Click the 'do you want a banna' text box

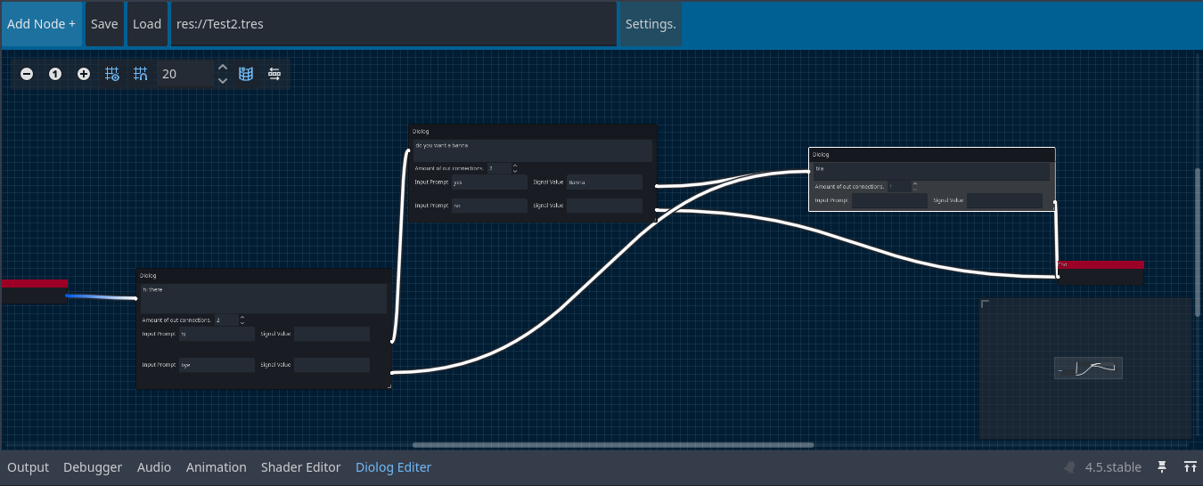533,150
